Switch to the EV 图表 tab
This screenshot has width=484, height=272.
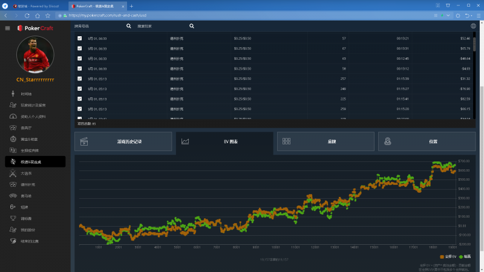224,141
